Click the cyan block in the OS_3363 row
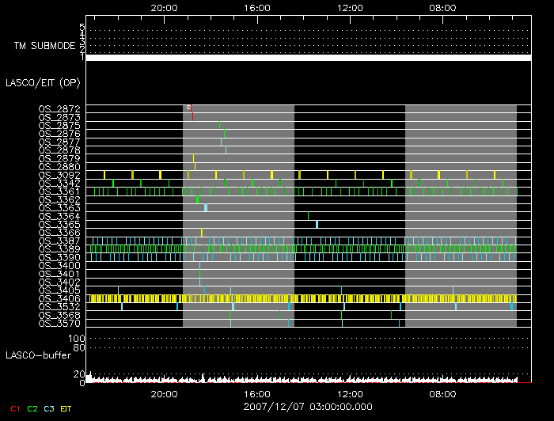The image size is (554, 421). pos(206,207)
